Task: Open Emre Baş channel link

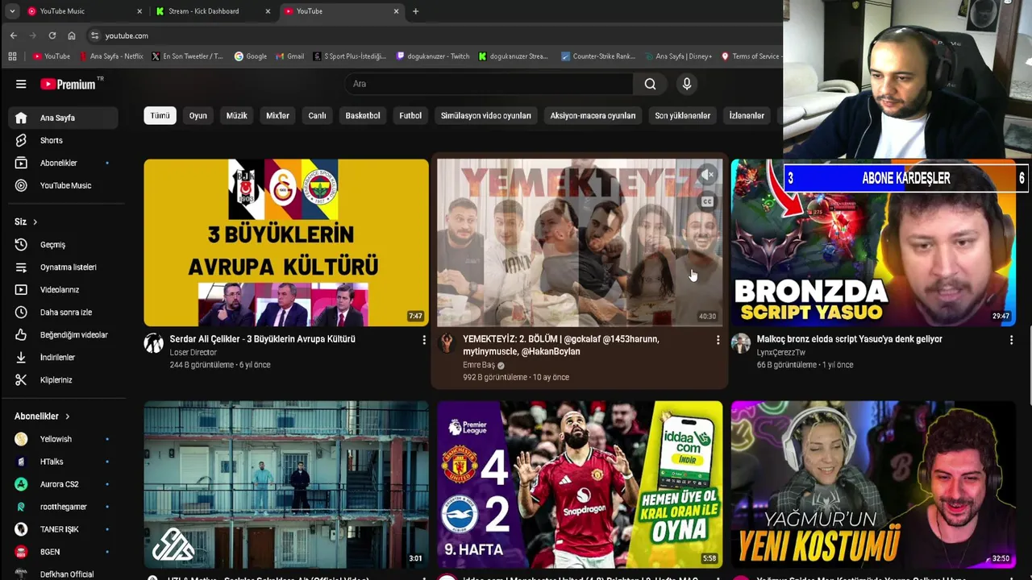Action: [479, 365]
